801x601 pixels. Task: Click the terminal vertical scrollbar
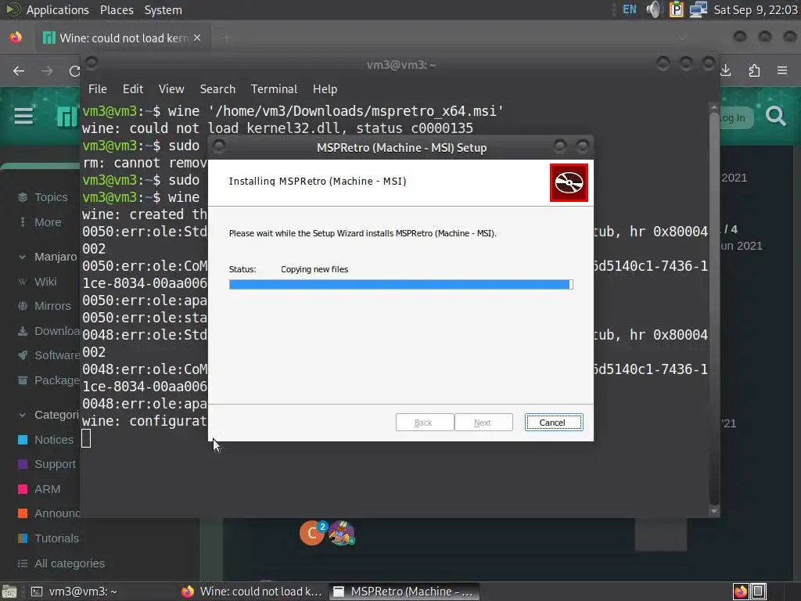pyautogui.click(x=713, y=307)
